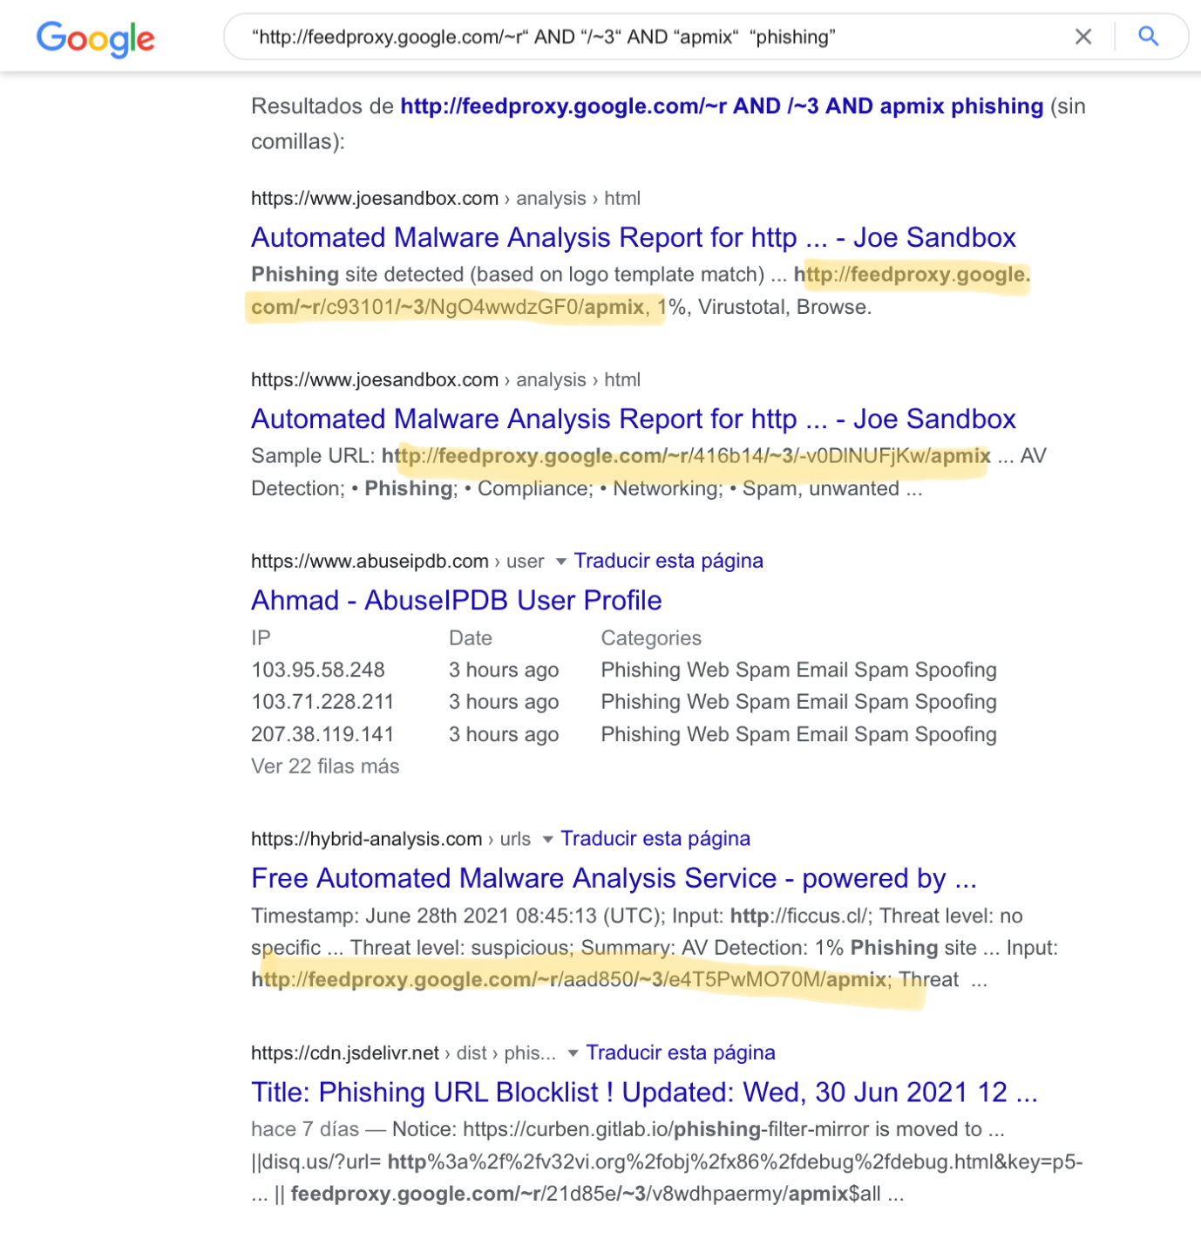Click Traducir esta página on the hybrid-analysis result
The image size is (1201, 1253).
pos(655,839)
